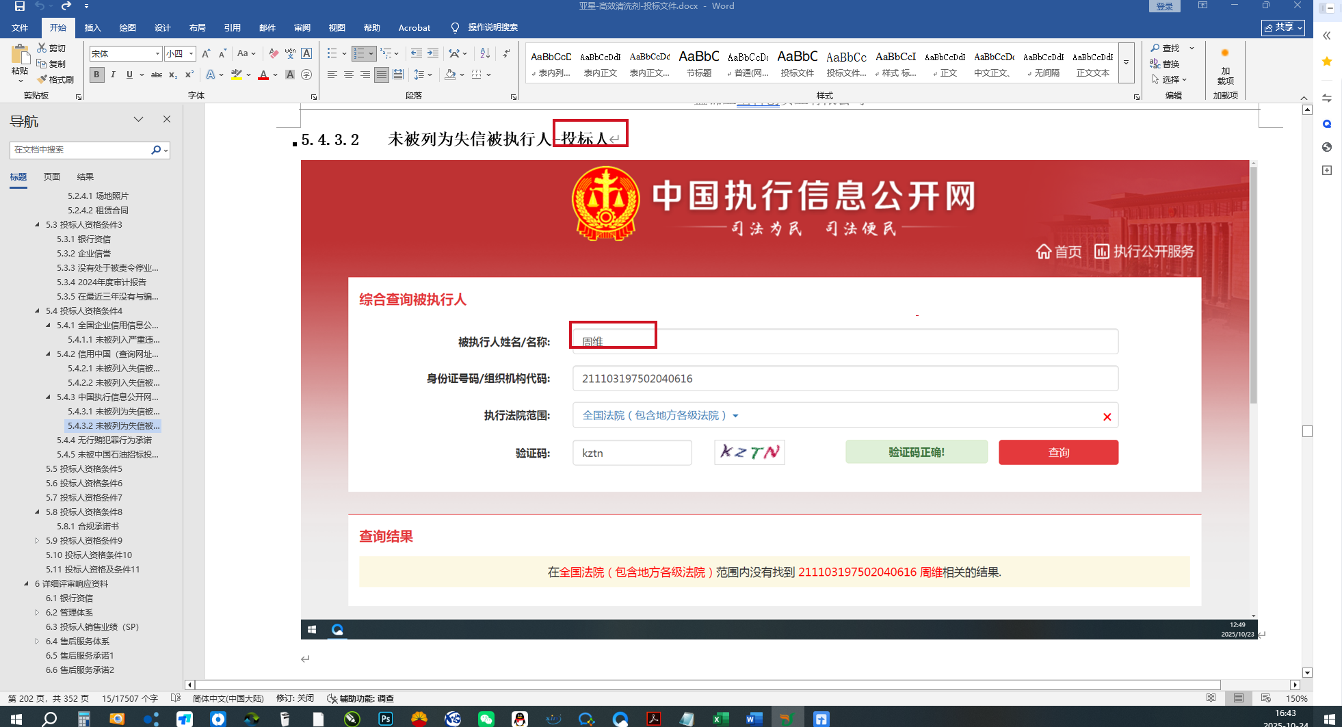
Task: Redo the last action in Quick Access Toolbar
Action: pyautogui.click(x=66, y=6)
